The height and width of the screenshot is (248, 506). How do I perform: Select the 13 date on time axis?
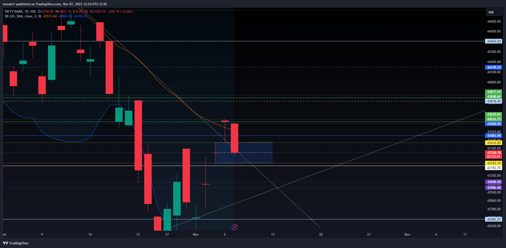click(x=273, y=235)
